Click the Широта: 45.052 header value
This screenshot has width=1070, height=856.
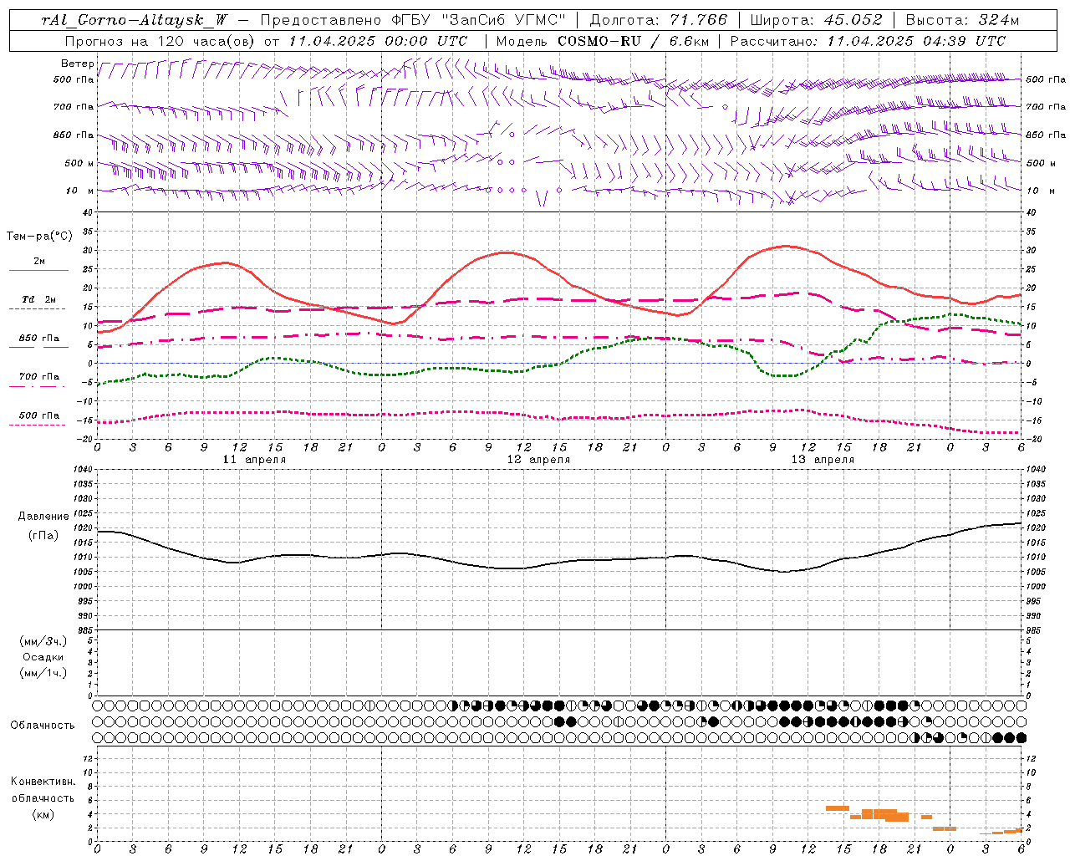click(x=816, y=20)
